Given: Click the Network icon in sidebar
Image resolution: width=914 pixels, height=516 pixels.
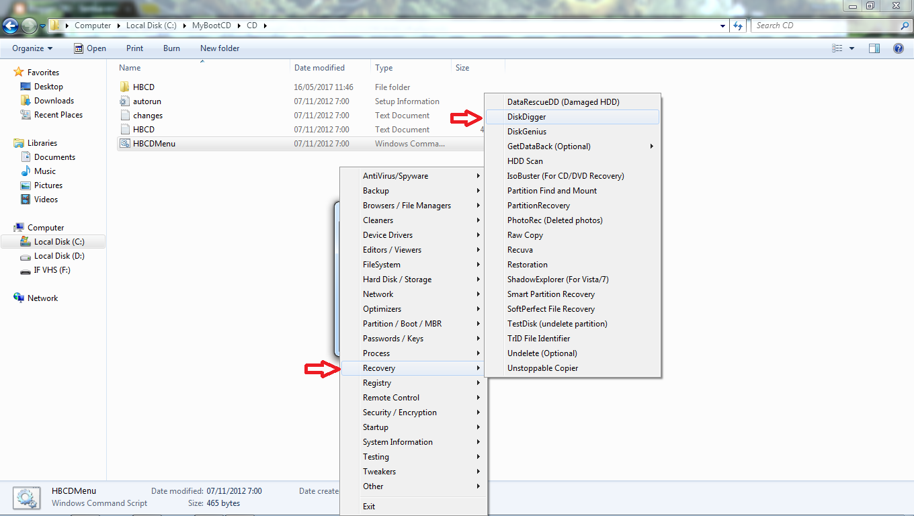Looking at the screenshot, I should (x=19, y=298).
